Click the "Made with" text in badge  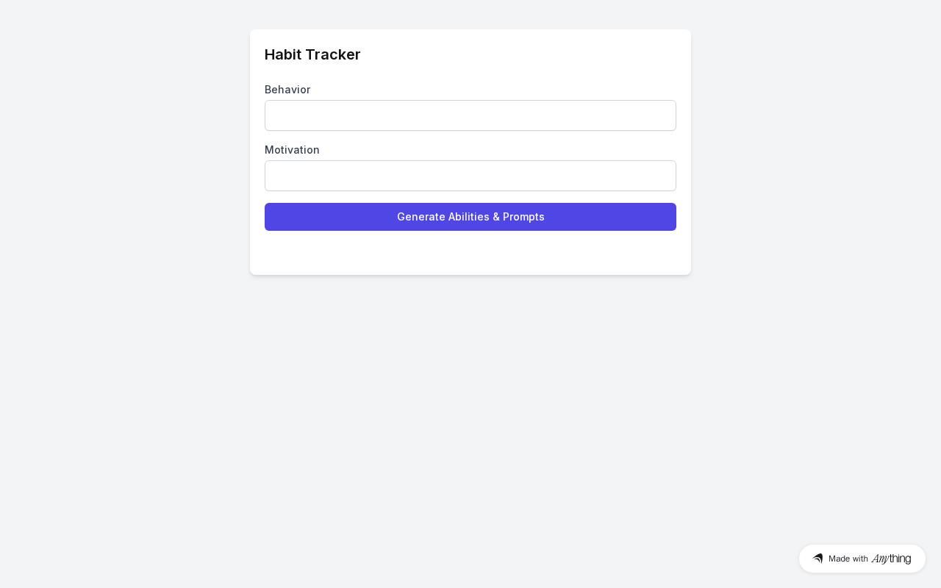[x=848, y=559]
